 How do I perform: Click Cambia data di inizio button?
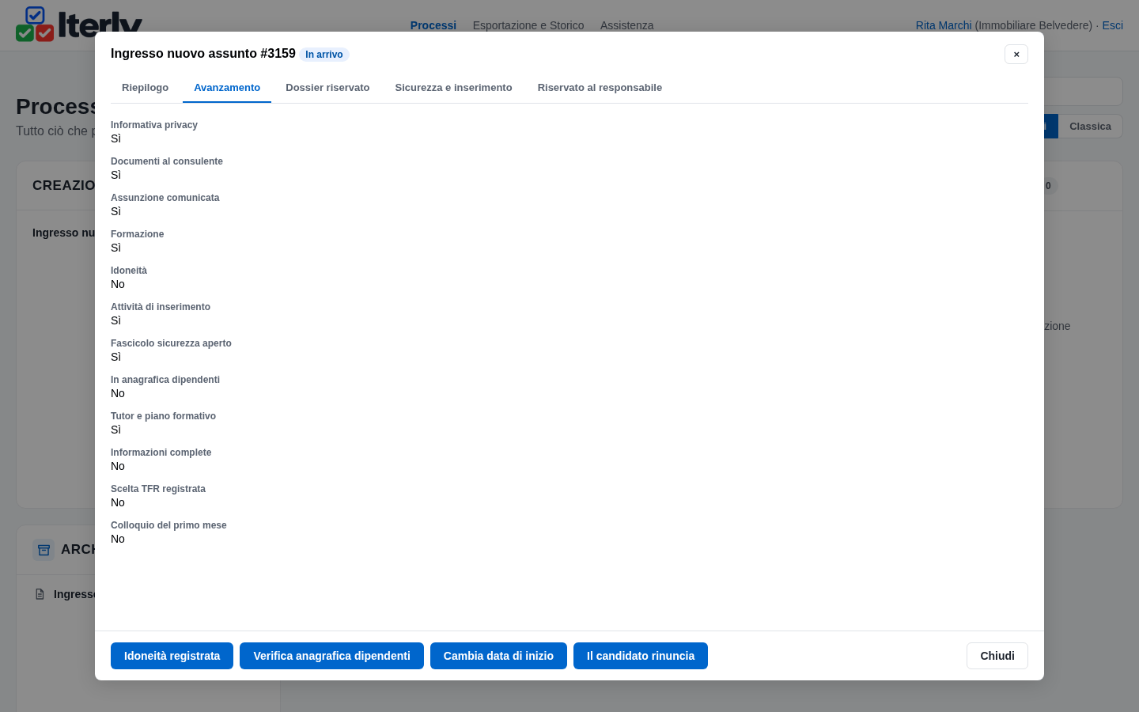pos(498,656)
